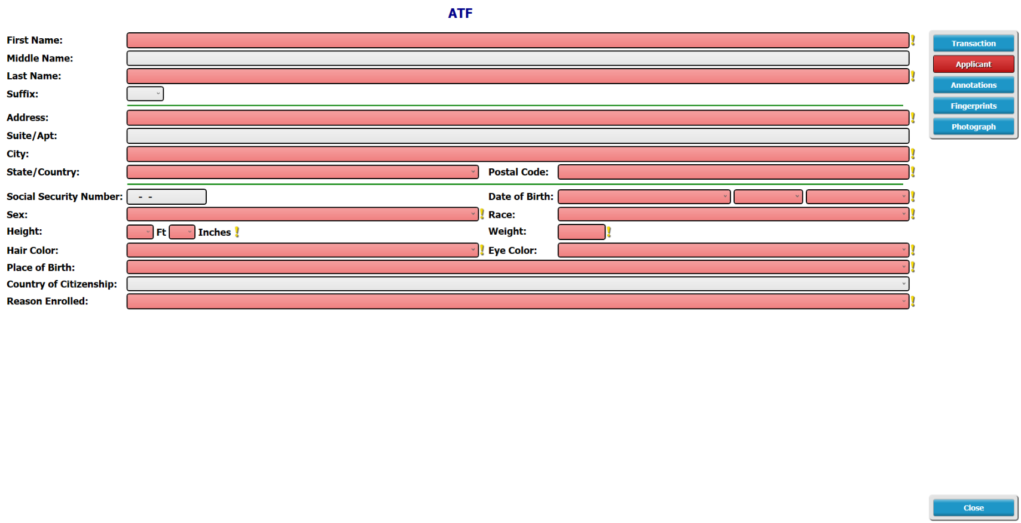Open the Sex dropdown list

pos(302,214)
